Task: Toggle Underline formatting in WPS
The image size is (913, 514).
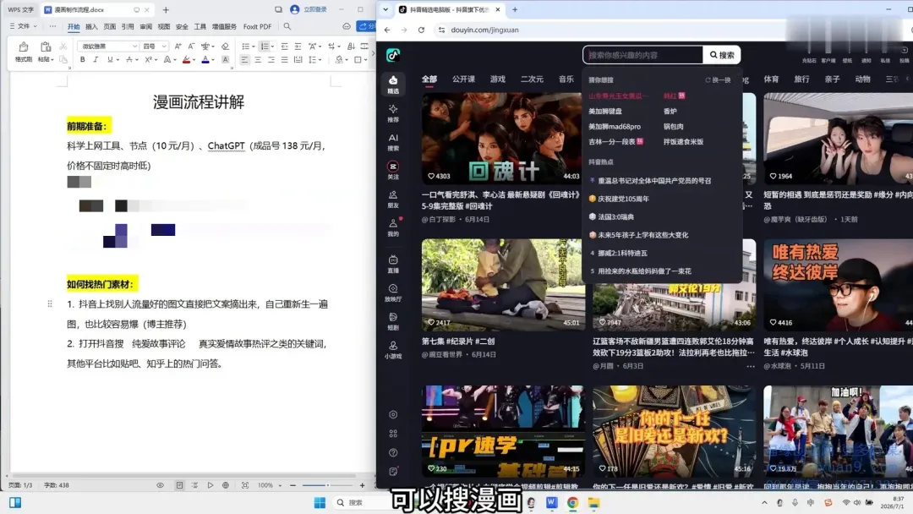Action: [x=109, y=59]
